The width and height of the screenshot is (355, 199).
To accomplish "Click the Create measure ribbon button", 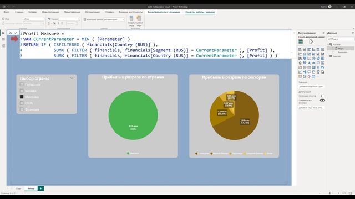I will (131, 21).
